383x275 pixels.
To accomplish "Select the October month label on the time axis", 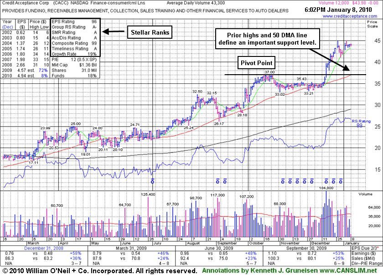I will pyautogui.click(x=257, y=243).
